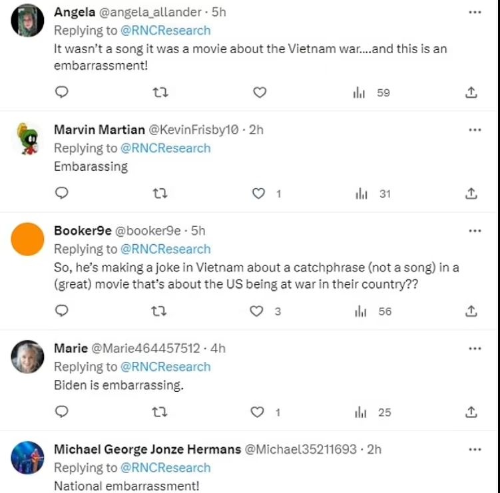Viewport: 500px width, 493px height.
Task: View analytics on Booker9e's tweet
Action: point(360,311)
